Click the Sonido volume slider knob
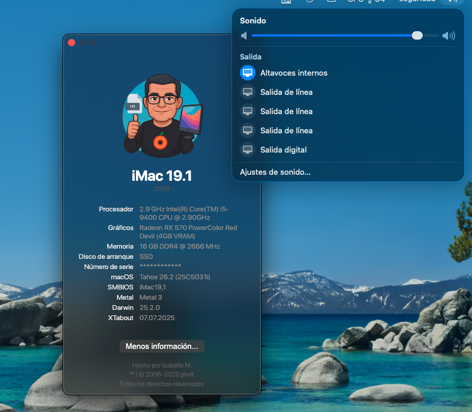This screenshot has height=412, width=472. pos(417,35)
